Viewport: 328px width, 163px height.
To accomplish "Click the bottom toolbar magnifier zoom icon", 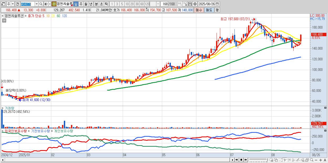I will (x=312, y=160).
